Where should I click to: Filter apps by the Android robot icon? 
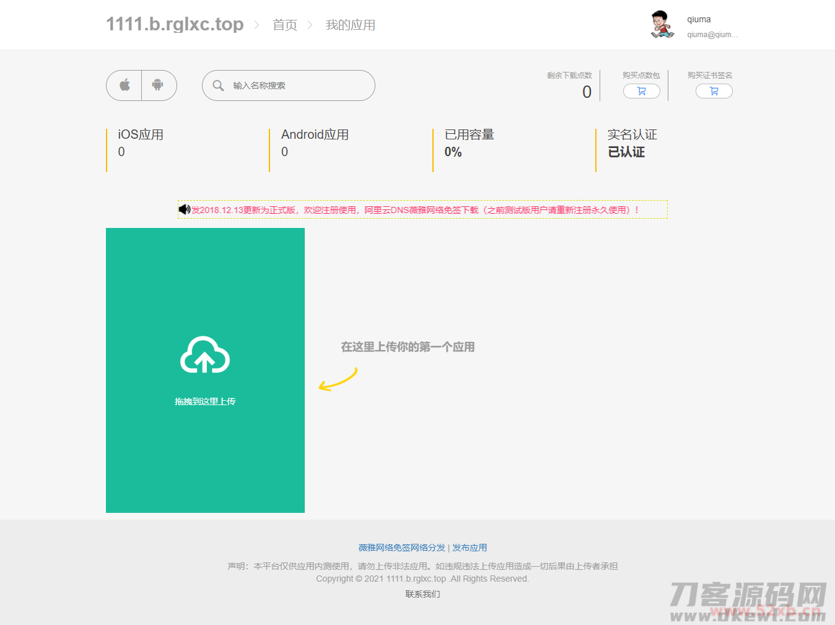coord(158,85)
